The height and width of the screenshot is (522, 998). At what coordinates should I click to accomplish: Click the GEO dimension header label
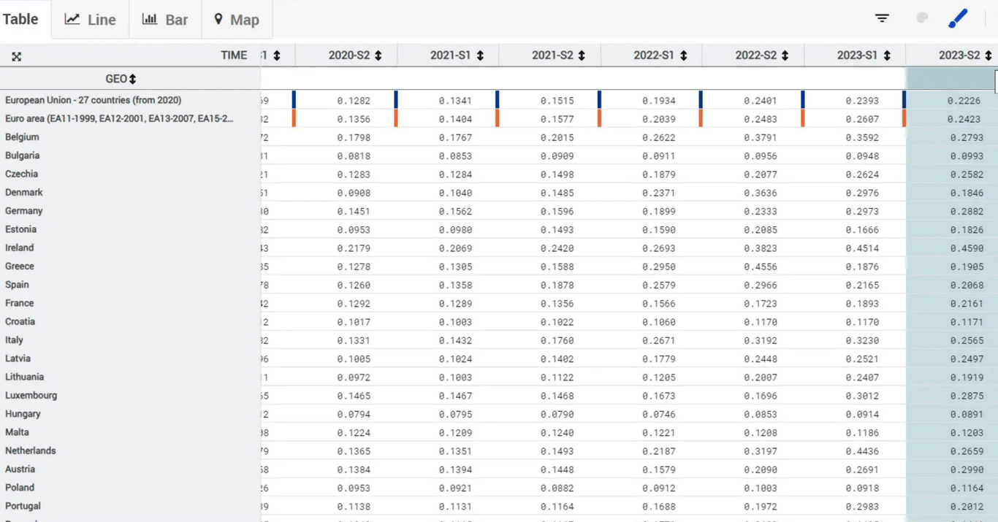point(115,79)
